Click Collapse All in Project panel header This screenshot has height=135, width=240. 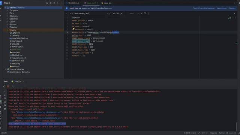click(x=54, y=3)
